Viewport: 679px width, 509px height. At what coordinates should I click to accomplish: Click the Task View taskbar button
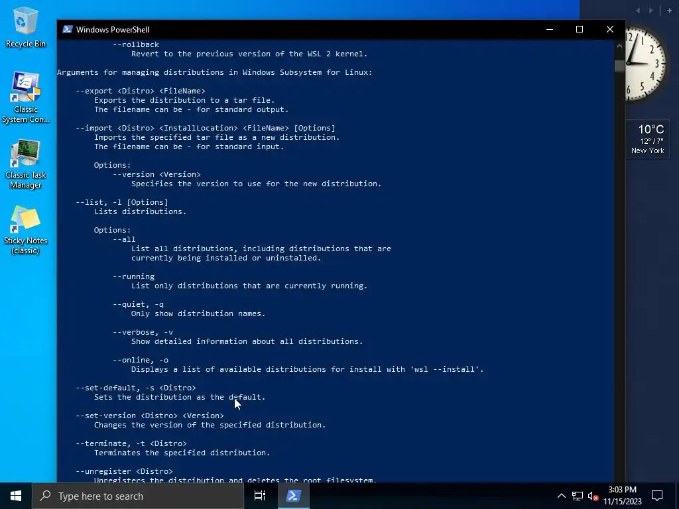click(259, 496)
